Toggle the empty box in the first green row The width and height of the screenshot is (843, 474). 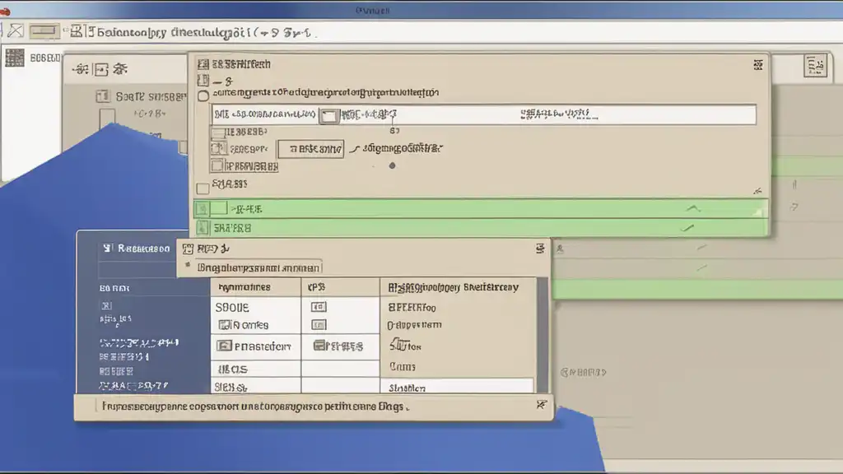[x=219, y=208]
